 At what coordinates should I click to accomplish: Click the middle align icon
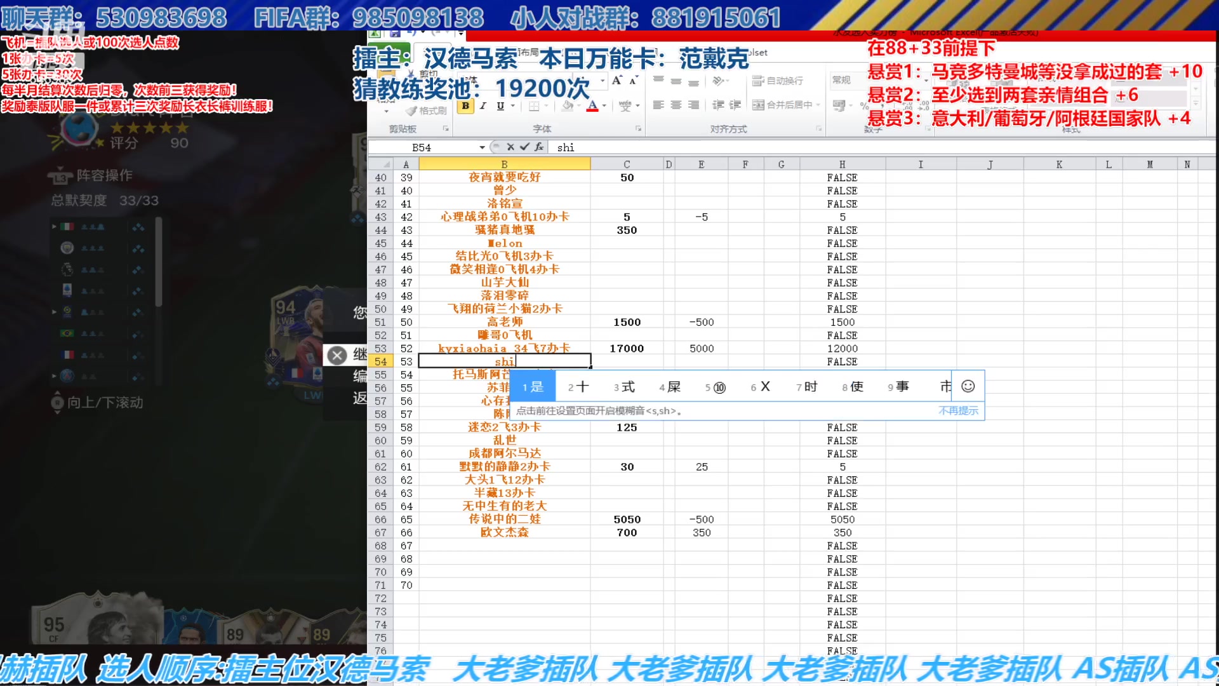[676, 81]
